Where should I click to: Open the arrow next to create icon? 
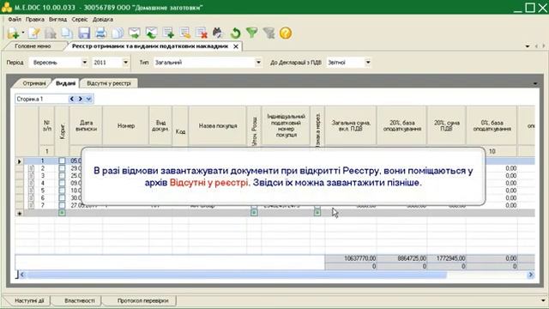point(23,33)
